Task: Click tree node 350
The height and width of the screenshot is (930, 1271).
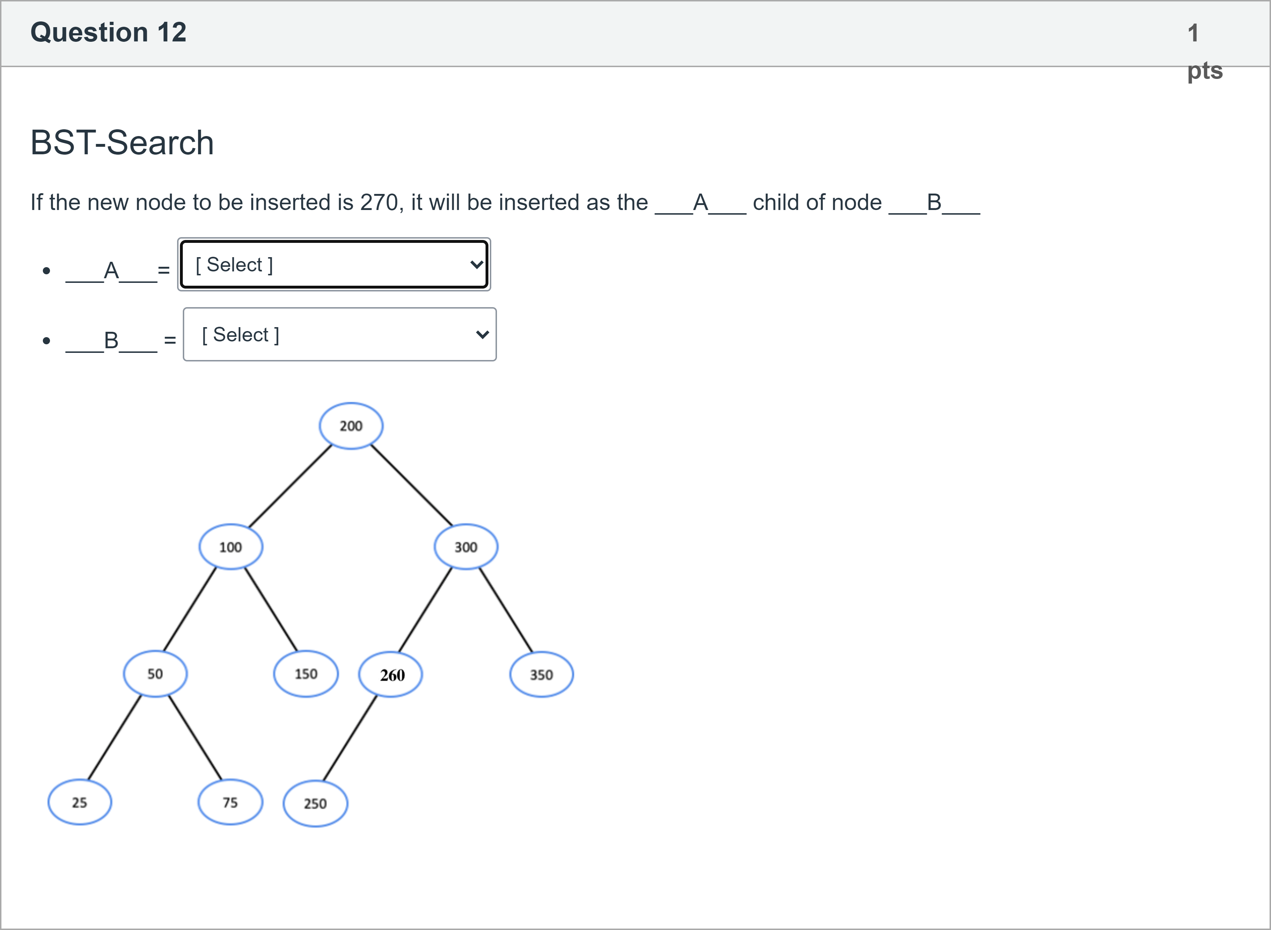Action: [x=542, y=674]
